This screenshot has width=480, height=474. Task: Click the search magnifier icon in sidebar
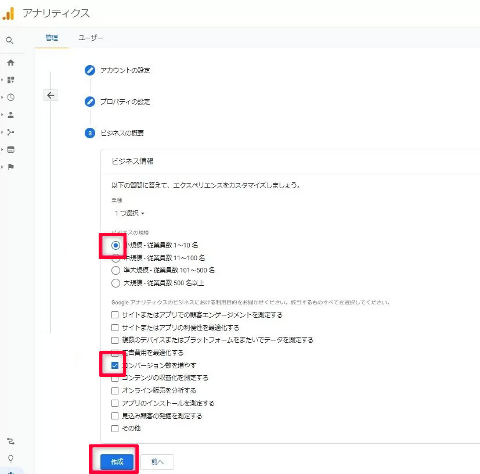point(10,41)
